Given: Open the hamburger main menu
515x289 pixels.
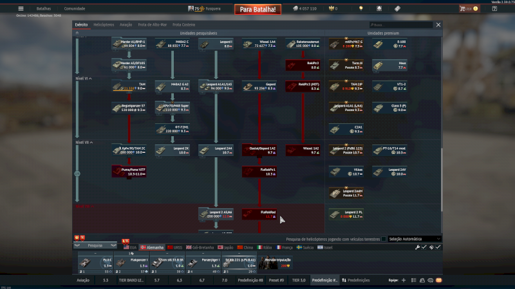Looking at the screenshot, I should 21,8.
